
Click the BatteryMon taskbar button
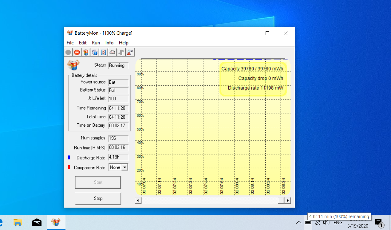(56, 222)
